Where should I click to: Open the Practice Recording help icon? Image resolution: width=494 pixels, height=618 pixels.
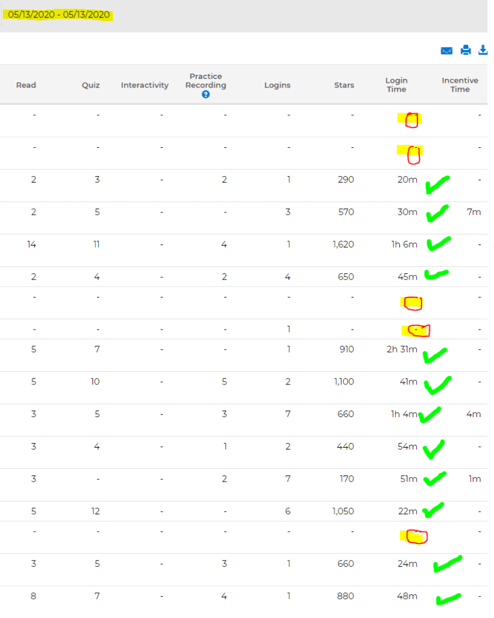coord(206,95)
